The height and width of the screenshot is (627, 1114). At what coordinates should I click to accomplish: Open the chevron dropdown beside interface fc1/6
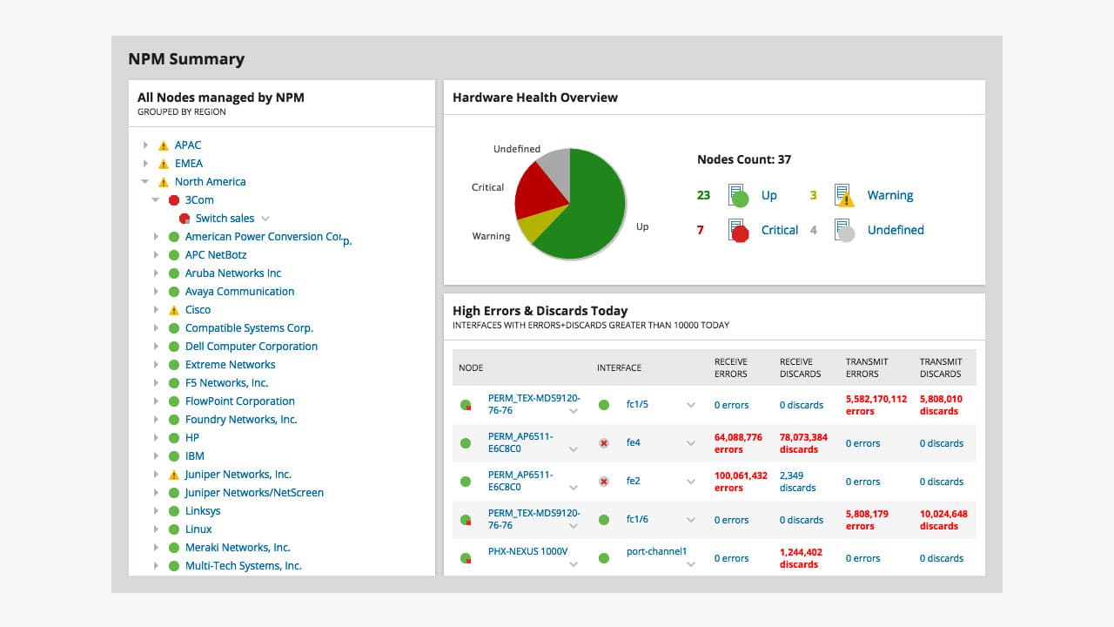690,519
